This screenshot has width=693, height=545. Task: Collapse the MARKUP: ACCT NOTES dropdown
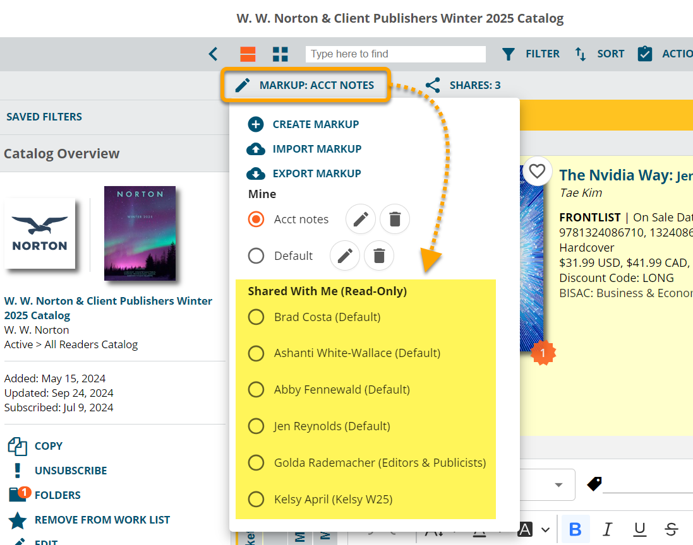pos(305,85)
